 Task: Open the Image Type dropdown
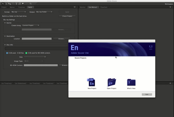(34, 61)
